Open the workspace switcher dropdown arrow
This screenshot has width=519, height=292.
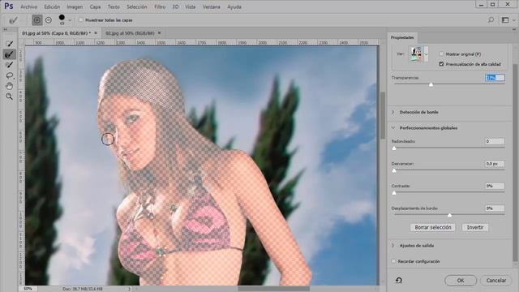pos(514,20)
